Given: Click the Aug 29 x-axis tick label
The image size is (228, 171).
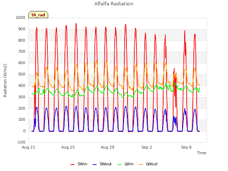Looking at the screenshot, I should click(108, 147).
